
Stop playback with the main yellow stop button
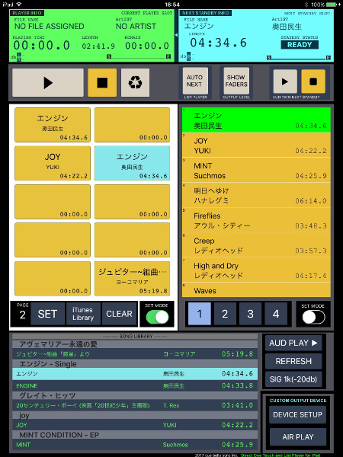102,83
